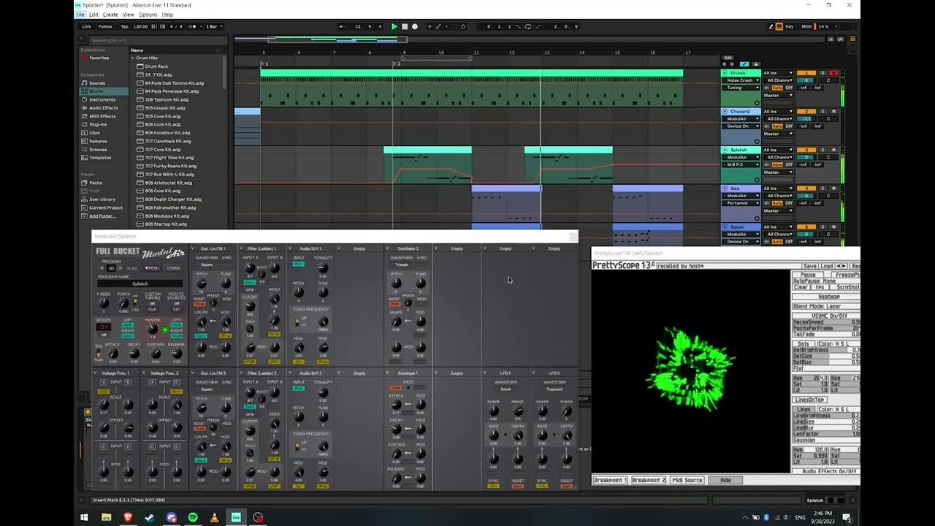The image size is (935, 526).
Task: Select Favorites collection in browser
Action: click(x=99, y=58)
